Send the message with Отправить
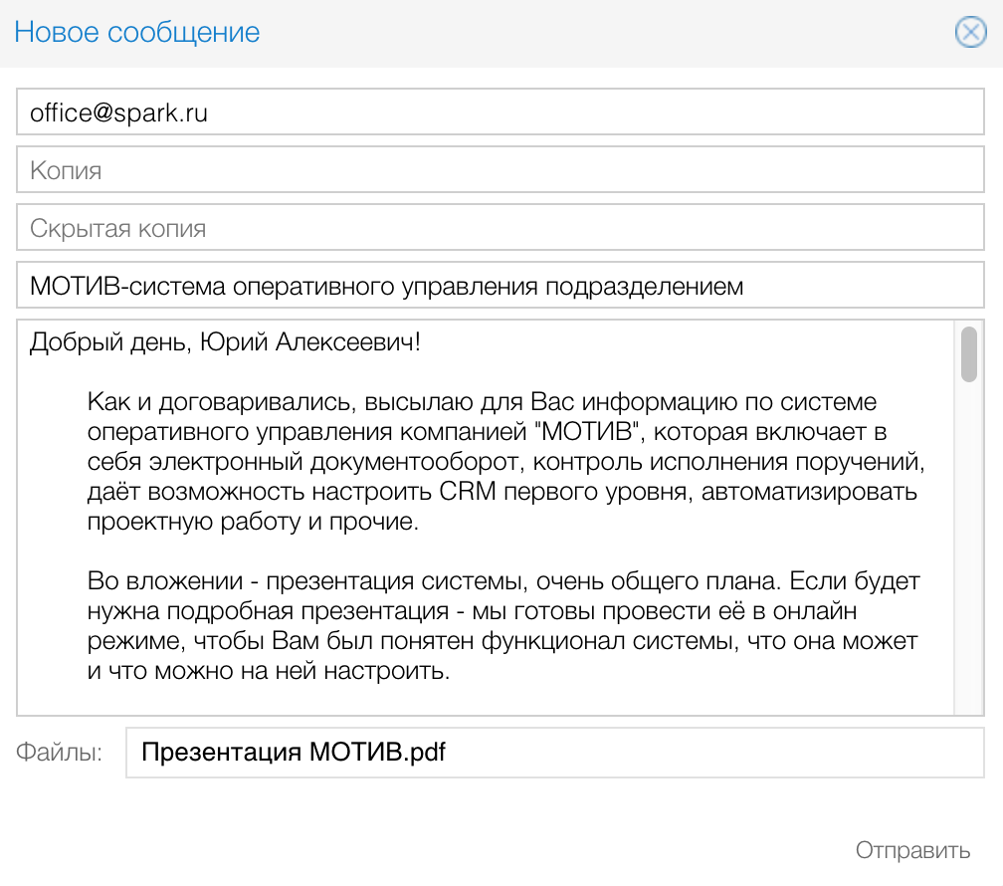Viewport: 1003px width, 886px height. click(x=912, y=851)
